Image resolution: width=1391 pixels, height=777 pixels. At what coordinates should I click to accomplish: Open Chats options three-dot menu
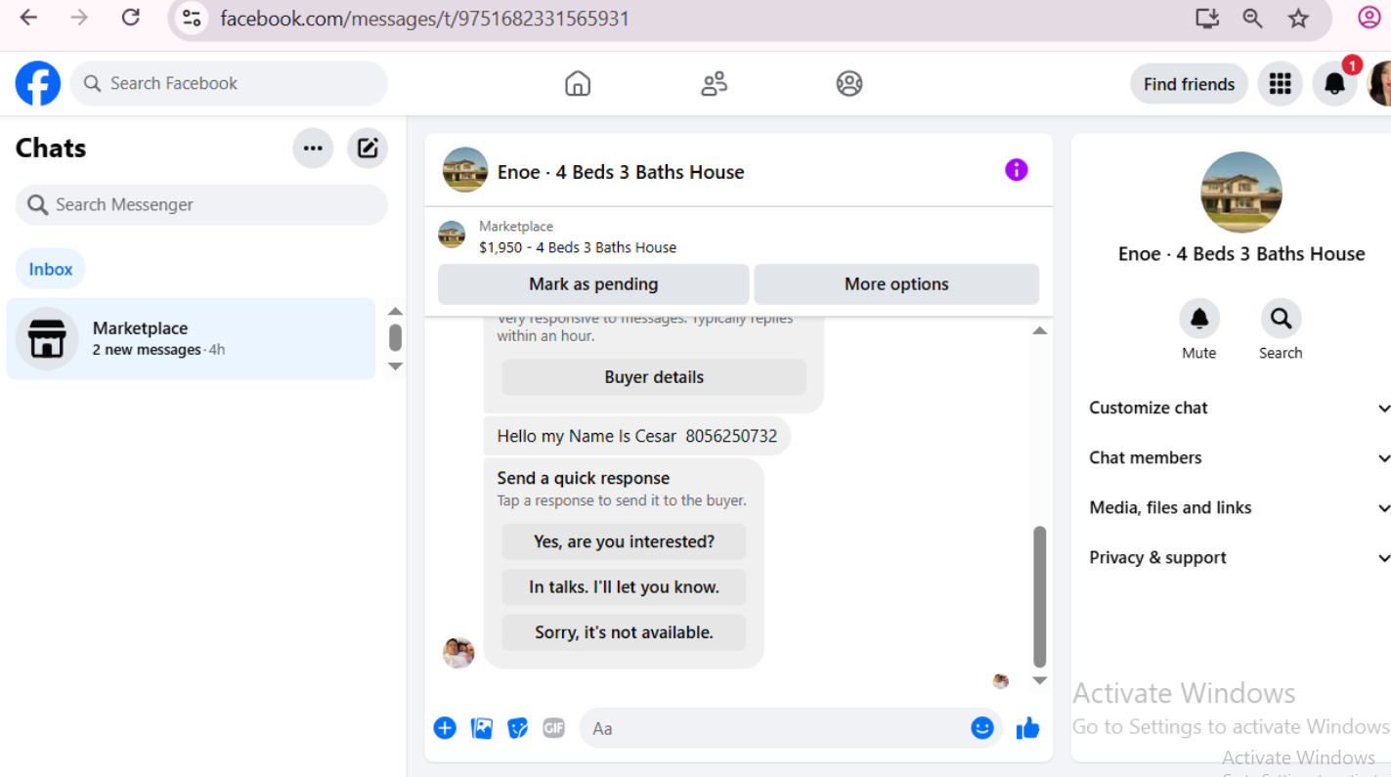pos(313,149)
